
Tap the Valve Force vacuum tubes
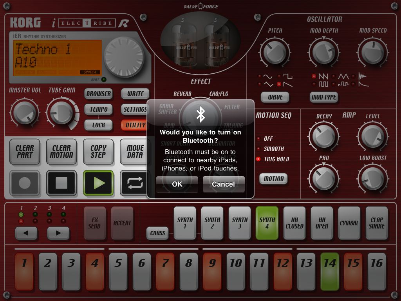[x=200, y=41]
